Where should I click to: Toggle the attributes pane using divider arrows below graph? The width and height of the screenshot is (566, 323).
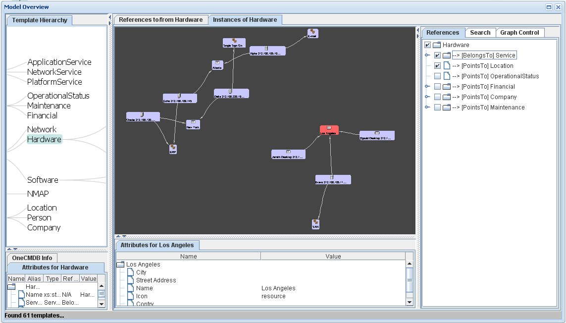coord(121,236)
